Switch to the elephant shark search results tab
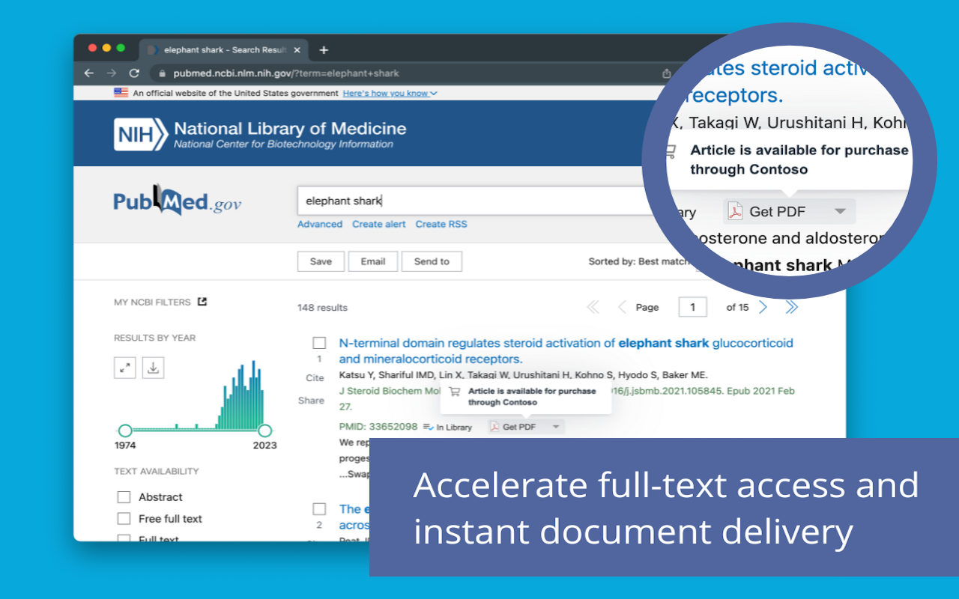 point(222,50)
